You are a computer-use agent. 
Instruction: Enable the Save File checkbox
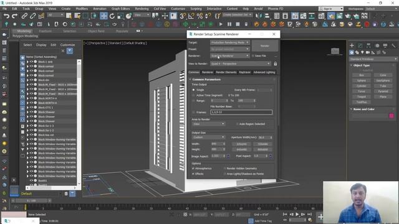[252, 55]
